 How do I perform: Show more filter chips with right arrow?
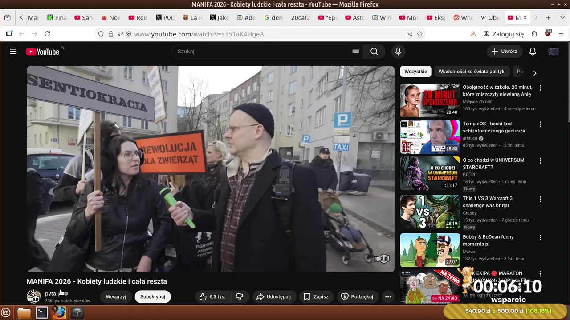535,73
